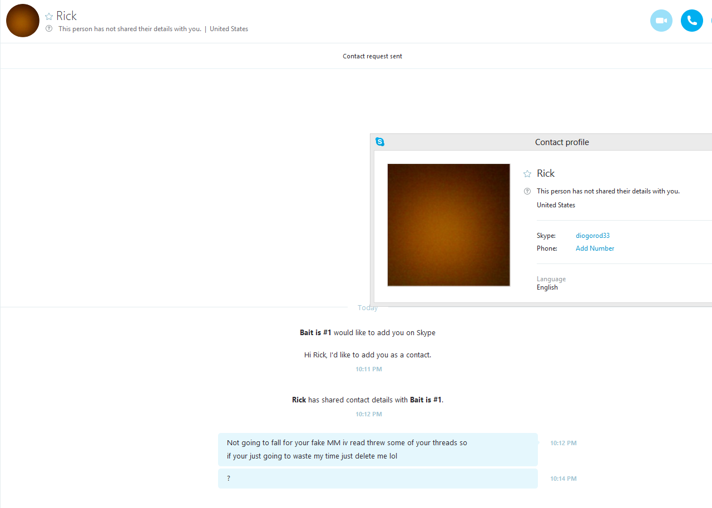The height and width of the screenshot is (508, 712).
Task: Click the '?' message bubble
Action: [x=378, y=479]
